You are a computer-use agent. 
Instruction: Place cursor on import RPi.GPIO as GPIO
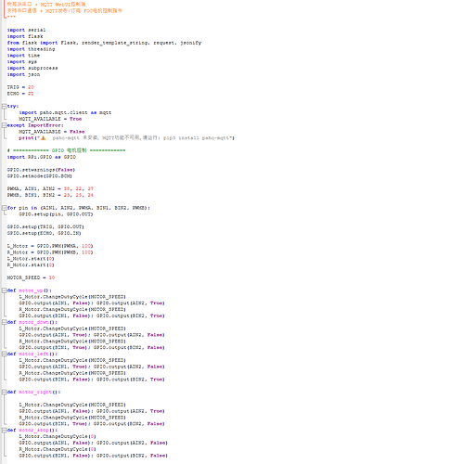(42, 157)
